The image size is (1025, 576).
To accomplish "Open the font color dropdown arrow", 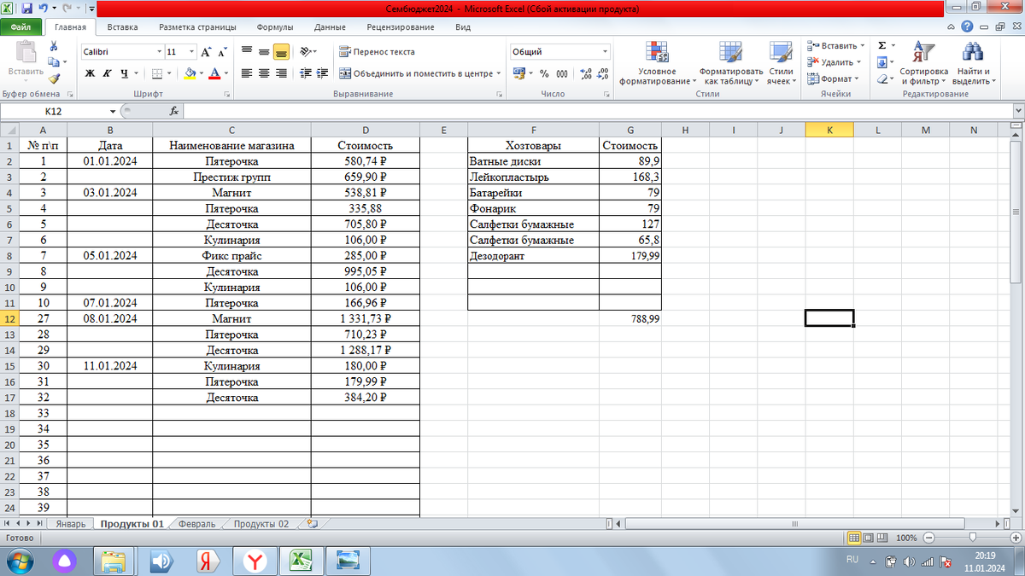I will point(225,73).
